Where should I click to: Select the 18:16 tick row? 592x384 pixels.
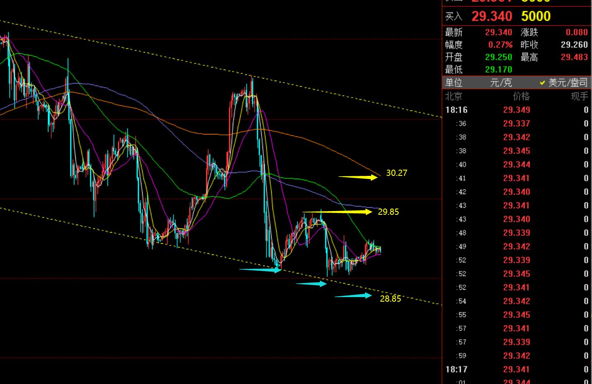[516, 110]
